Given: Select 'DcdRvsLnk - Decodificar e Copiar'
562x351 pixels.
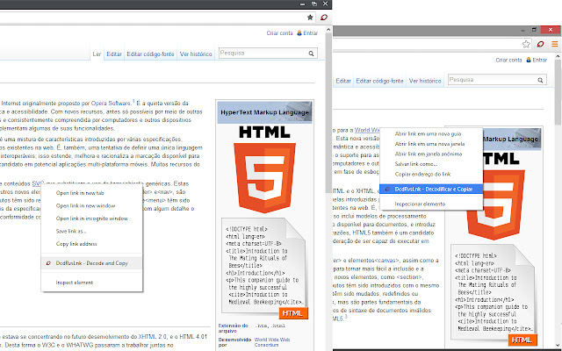Looking at the screenshot, I should click(431, 190).
